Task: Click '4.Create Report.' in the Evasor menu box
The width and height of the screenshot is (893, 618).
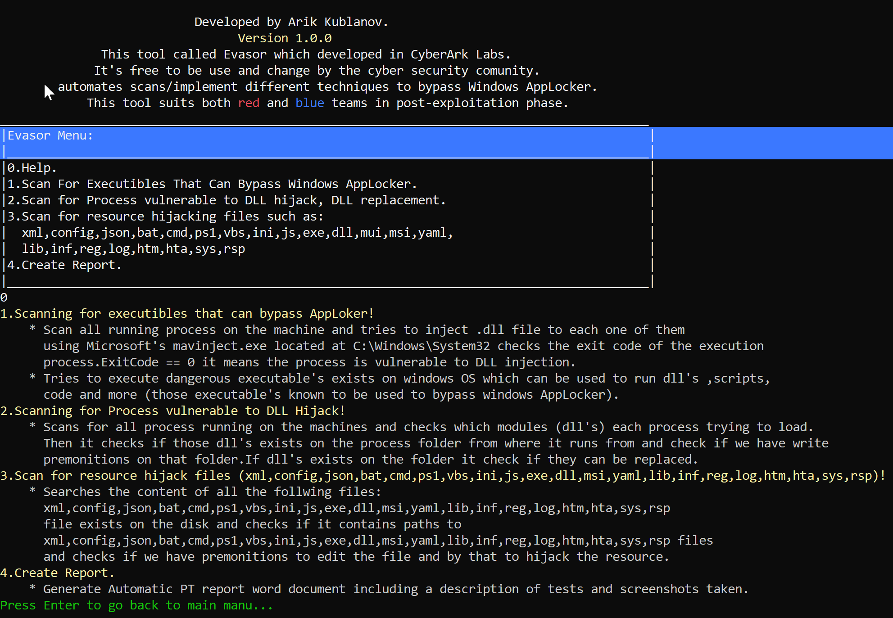Action: [64, 265]
